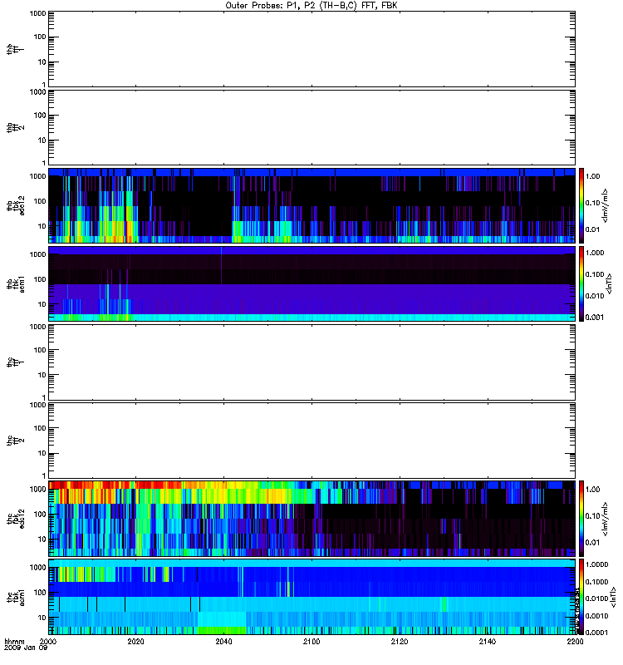Click the '2040' time axis label

pyautogui.click(x=223, y=641)
